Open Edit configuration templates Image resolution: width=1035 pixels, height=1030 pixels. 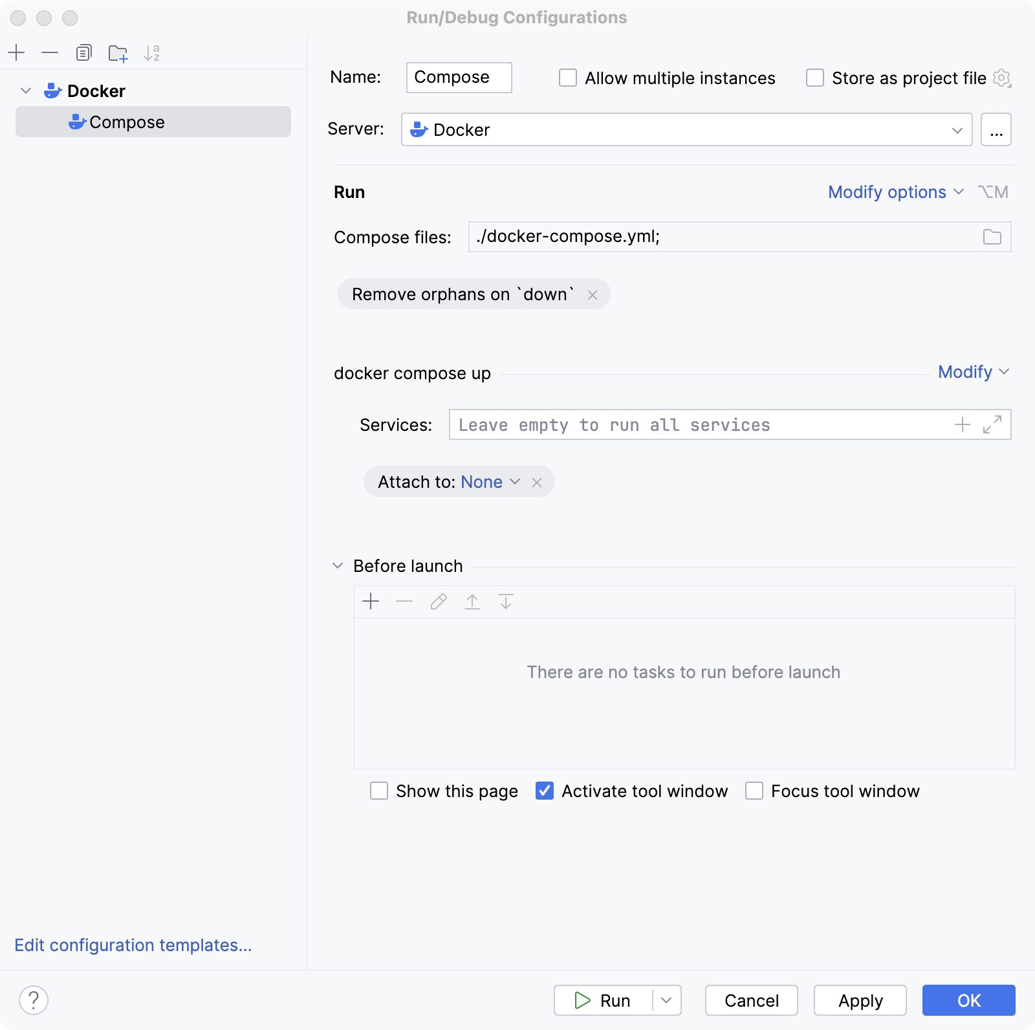point(133,945)
